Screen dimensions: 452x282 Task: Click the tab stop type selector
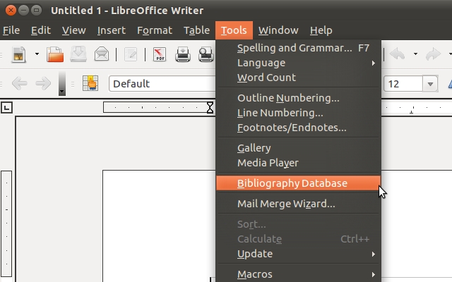(6, 108)
